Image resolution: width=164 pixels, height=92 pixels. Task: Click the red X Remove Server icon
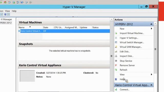point(116,65)
